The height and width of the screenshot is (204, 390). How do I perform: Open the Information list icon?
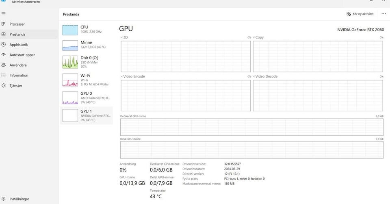[x=4, y=75]
